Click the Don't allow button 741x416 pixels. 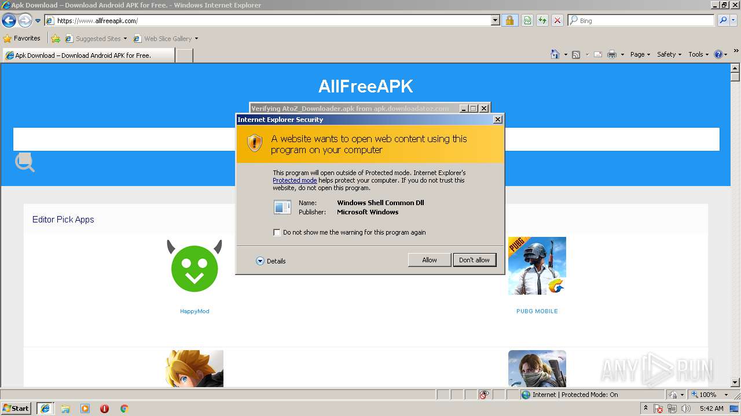474,260
